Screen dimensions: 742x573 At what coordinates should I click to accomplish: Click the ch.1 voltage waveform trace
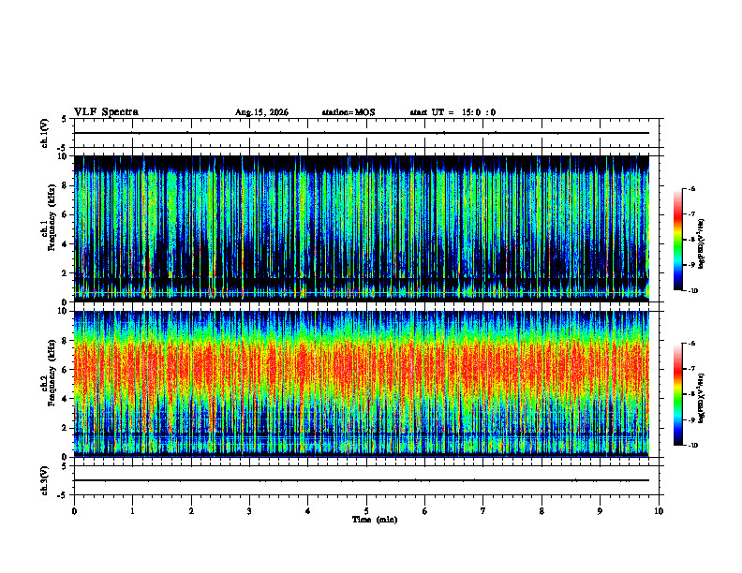tap(362, 133)
